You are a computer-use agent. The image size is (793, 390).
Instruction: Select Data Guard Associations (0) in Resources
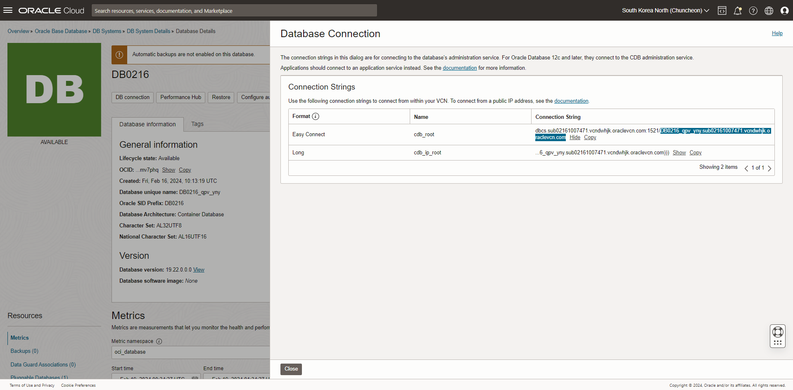click(43, 364)
